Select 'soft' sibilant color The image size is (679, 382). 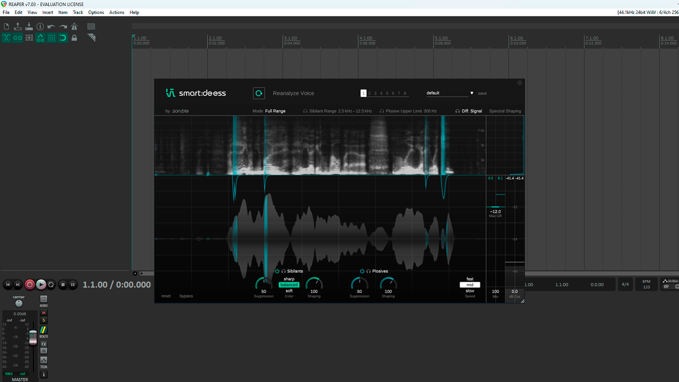(289, 291)
